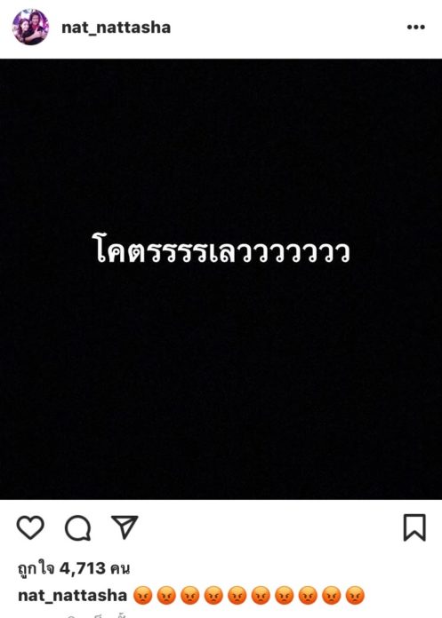This screenshot has height=618, width=442.
Task: Open nat_nattasha profile picture avatar
Action: point(31,28)
